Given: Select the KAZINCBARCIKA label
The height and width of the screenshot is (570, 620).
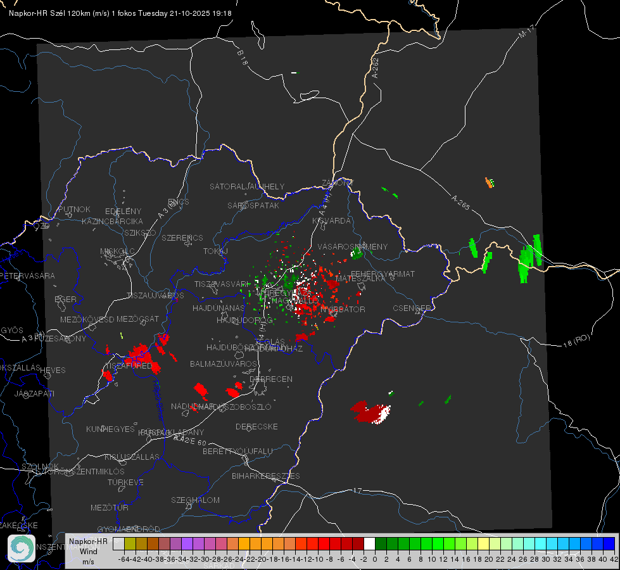Looking at the screenshot, I should pyautogui.click(x=112, y=221).
